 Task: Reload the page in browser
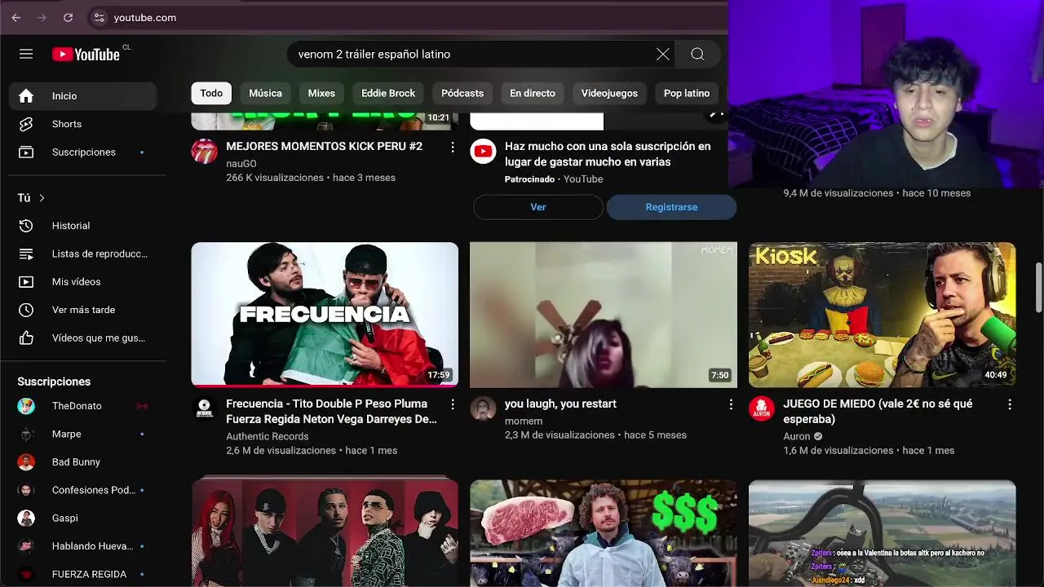coord(68,17)
